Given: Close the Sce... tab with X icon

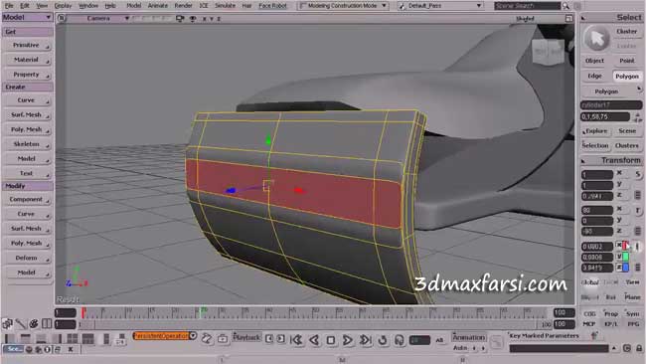Looking at the screenshot, I should (71, 349).
